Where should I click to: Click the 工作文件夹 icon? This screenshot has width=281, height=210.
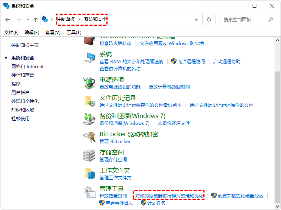pyautogui.click(x=90, y=174)
